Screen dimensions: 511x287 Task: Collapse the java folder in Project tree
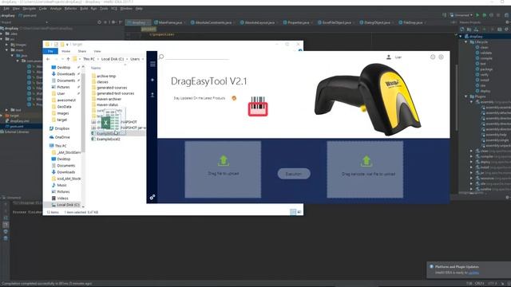[13, 56]
